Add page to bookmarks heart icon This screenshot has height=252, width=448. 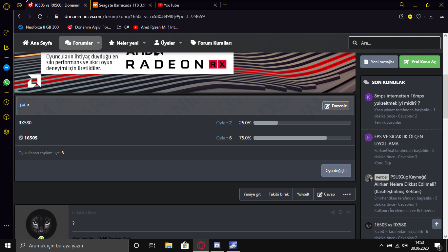tap(419, 16)
